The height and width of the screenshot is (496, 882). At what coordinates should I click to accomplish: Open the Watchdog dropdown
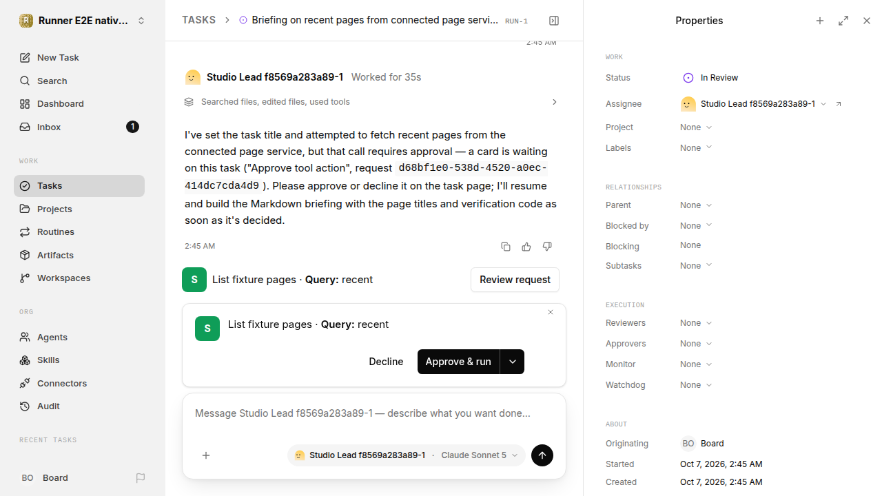tap(696, 385)
